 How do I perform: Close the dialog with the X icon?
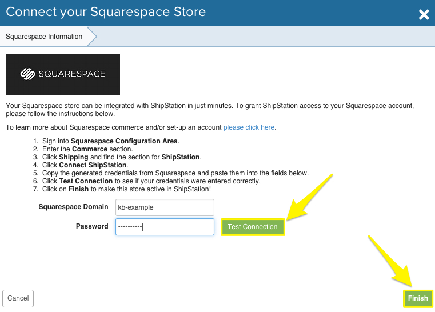click(424, 14)
